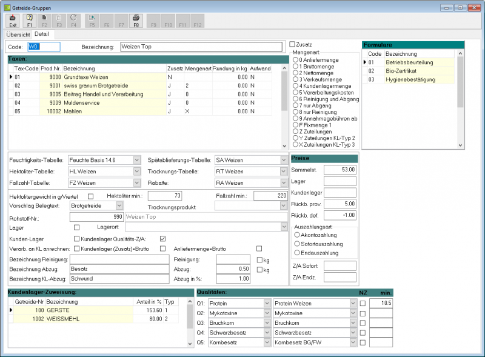Select Bio-Zertifikat in Formulare list
The image size is (485, 357).
408,71
